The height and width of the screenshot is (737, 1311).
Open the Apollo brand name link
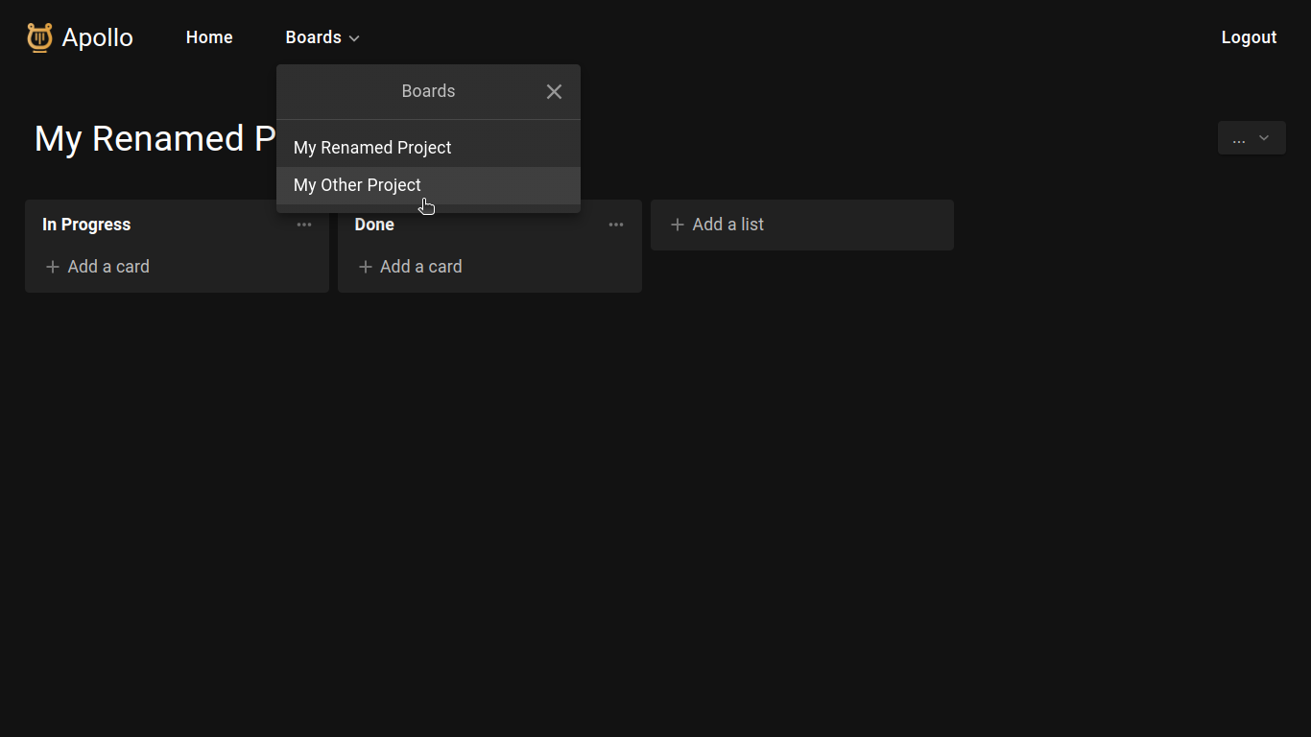tap(97, 37)
